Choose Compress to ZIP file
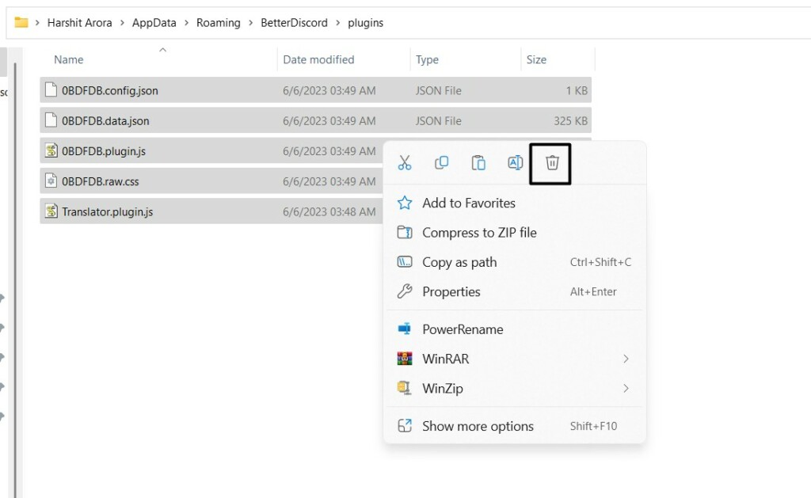Viewport: 811px width, 498px height. click(x=479, y=233)
